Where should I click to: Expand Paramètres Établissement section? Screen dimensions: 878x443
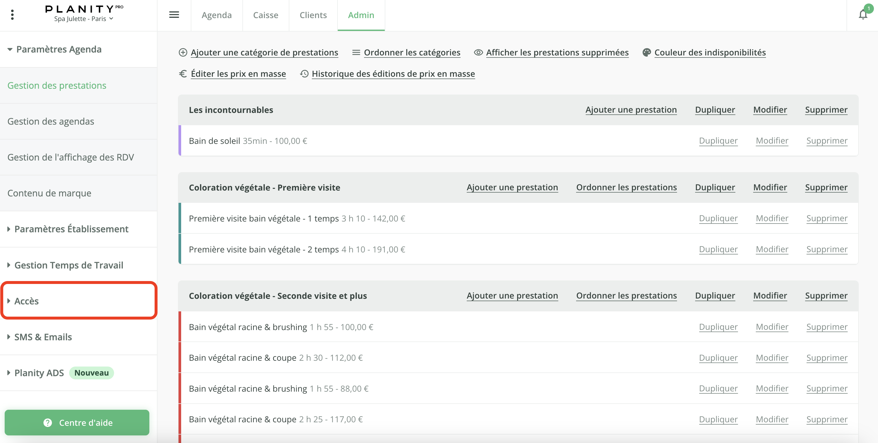click(x=71, y=229)
